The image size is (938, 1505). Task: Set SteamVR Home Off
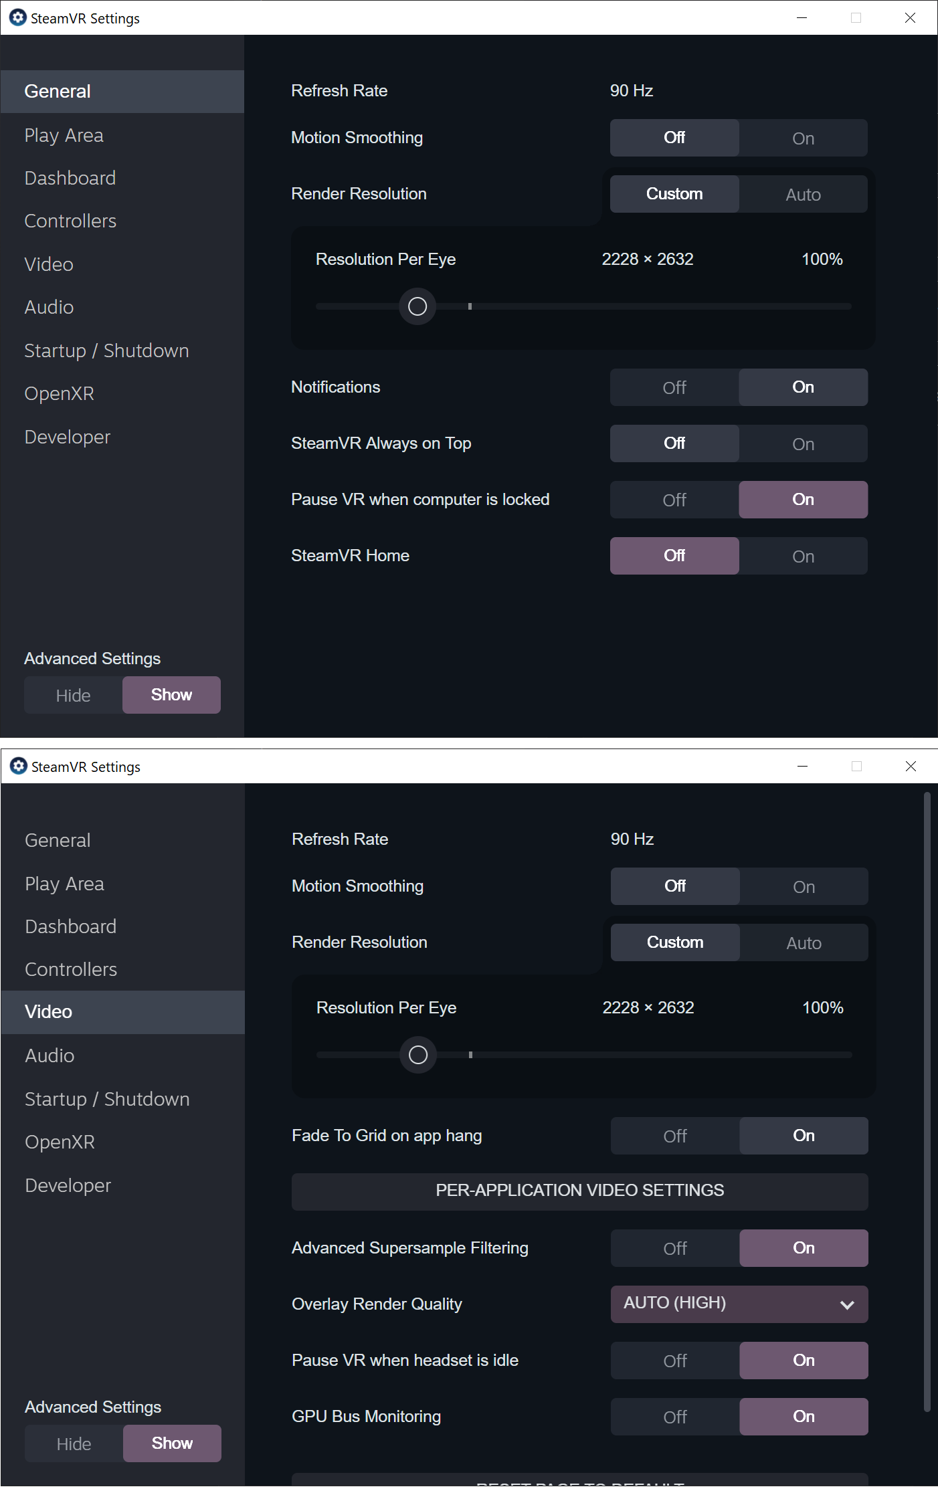[x=674, y=556]
